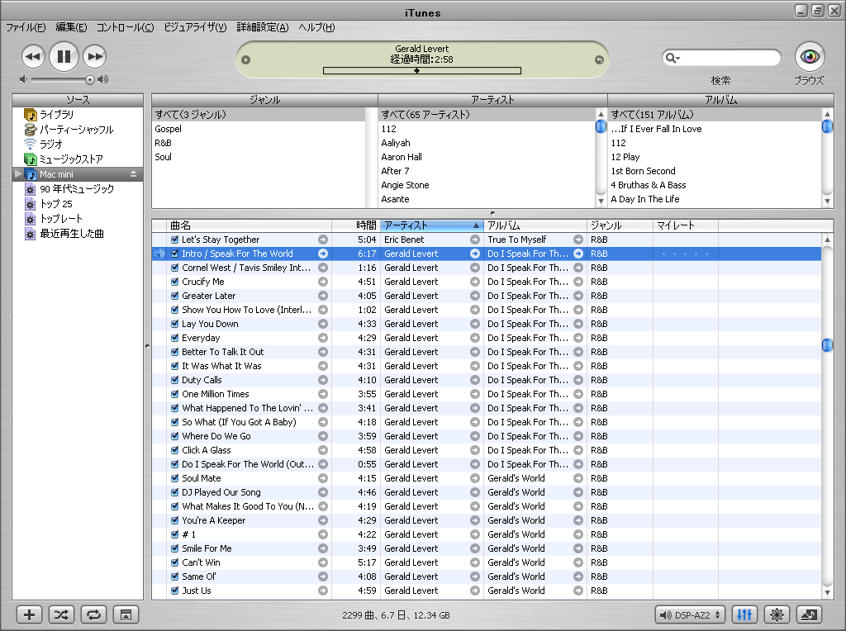Click the magnifier icon in search box
846x631 pixels.
click(672, 58)
